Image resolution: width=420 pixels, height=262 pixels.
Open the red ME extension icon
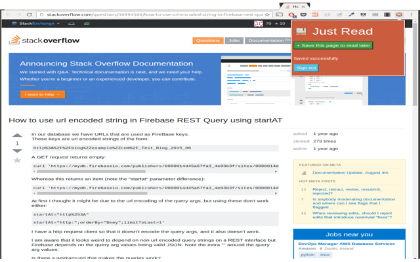point(315,14)
